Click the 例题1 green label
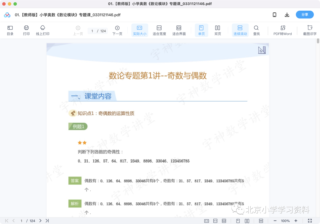Viewport: 320px width, 224px height. [78, 126]
